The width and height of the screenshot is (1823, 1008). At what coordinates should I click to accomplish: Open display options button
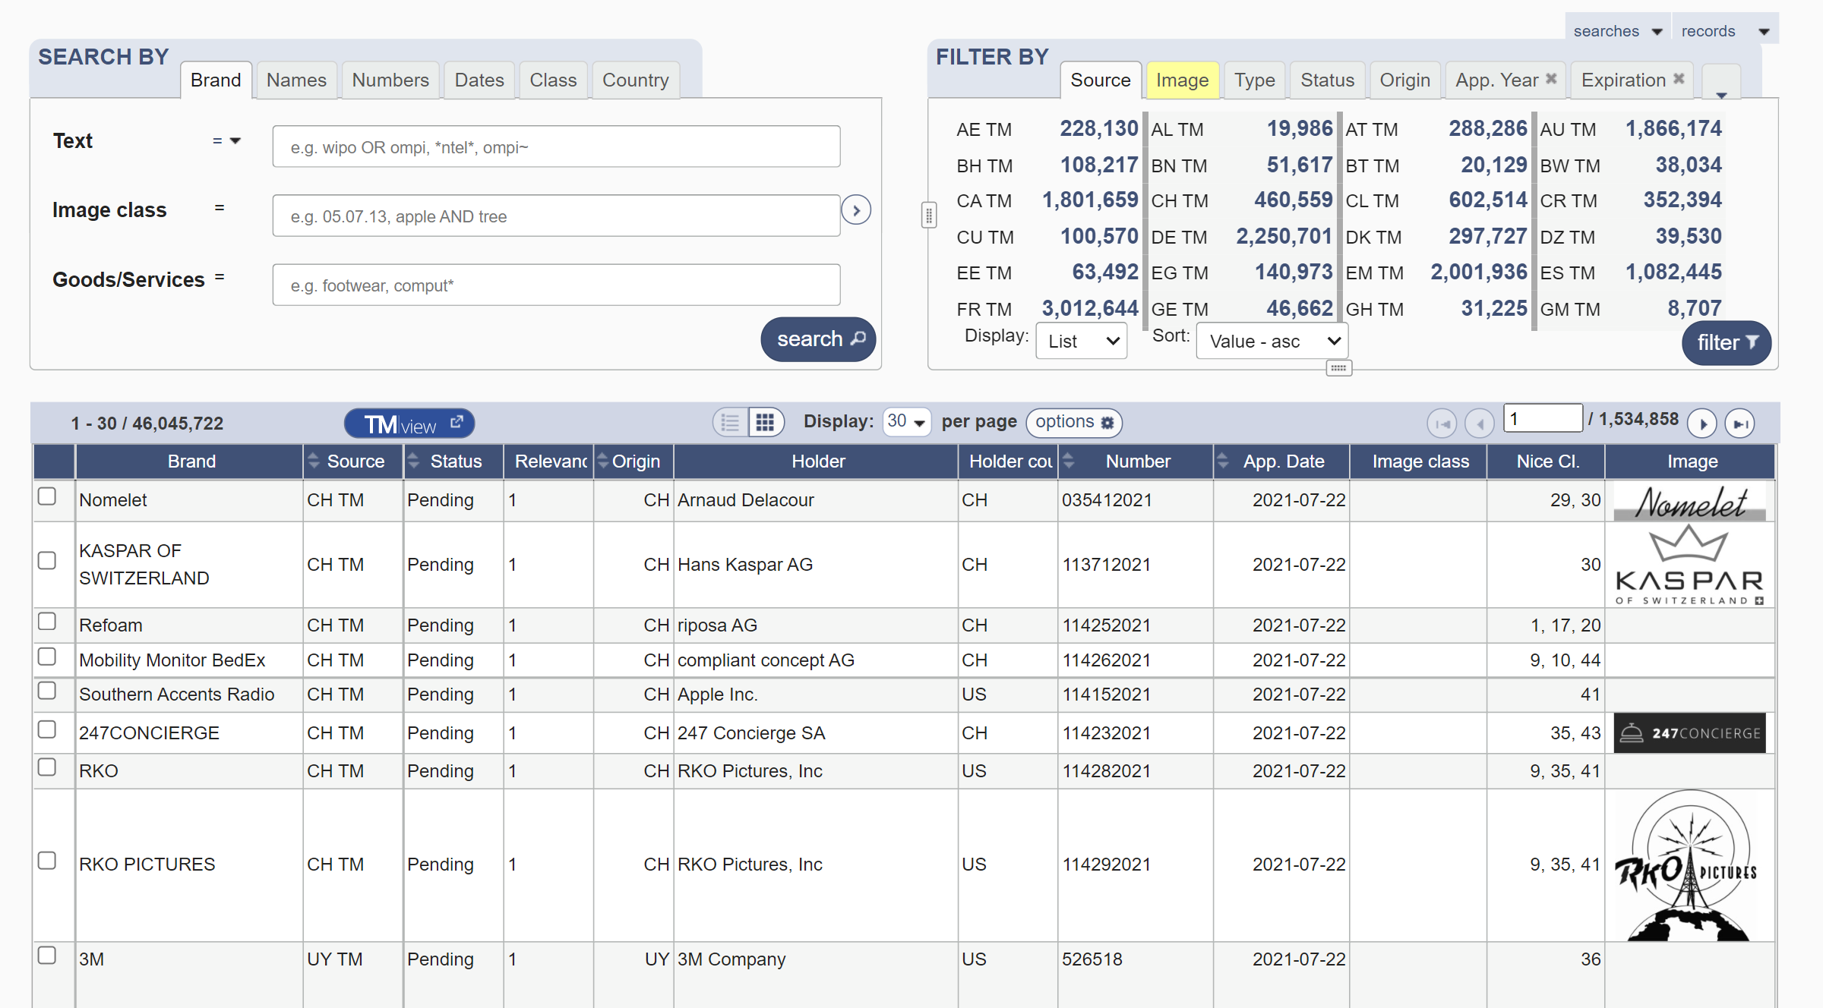tap(1073, 422)
